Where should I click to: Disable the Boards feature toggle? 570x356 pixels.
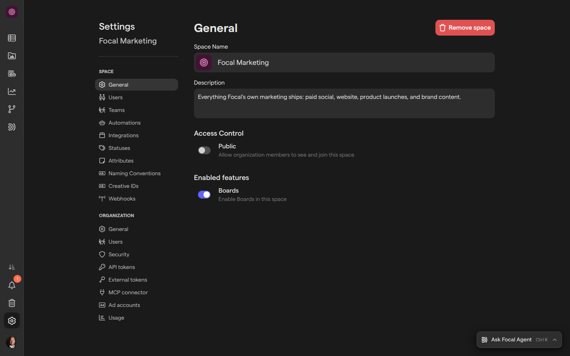[x=204, y=195]
